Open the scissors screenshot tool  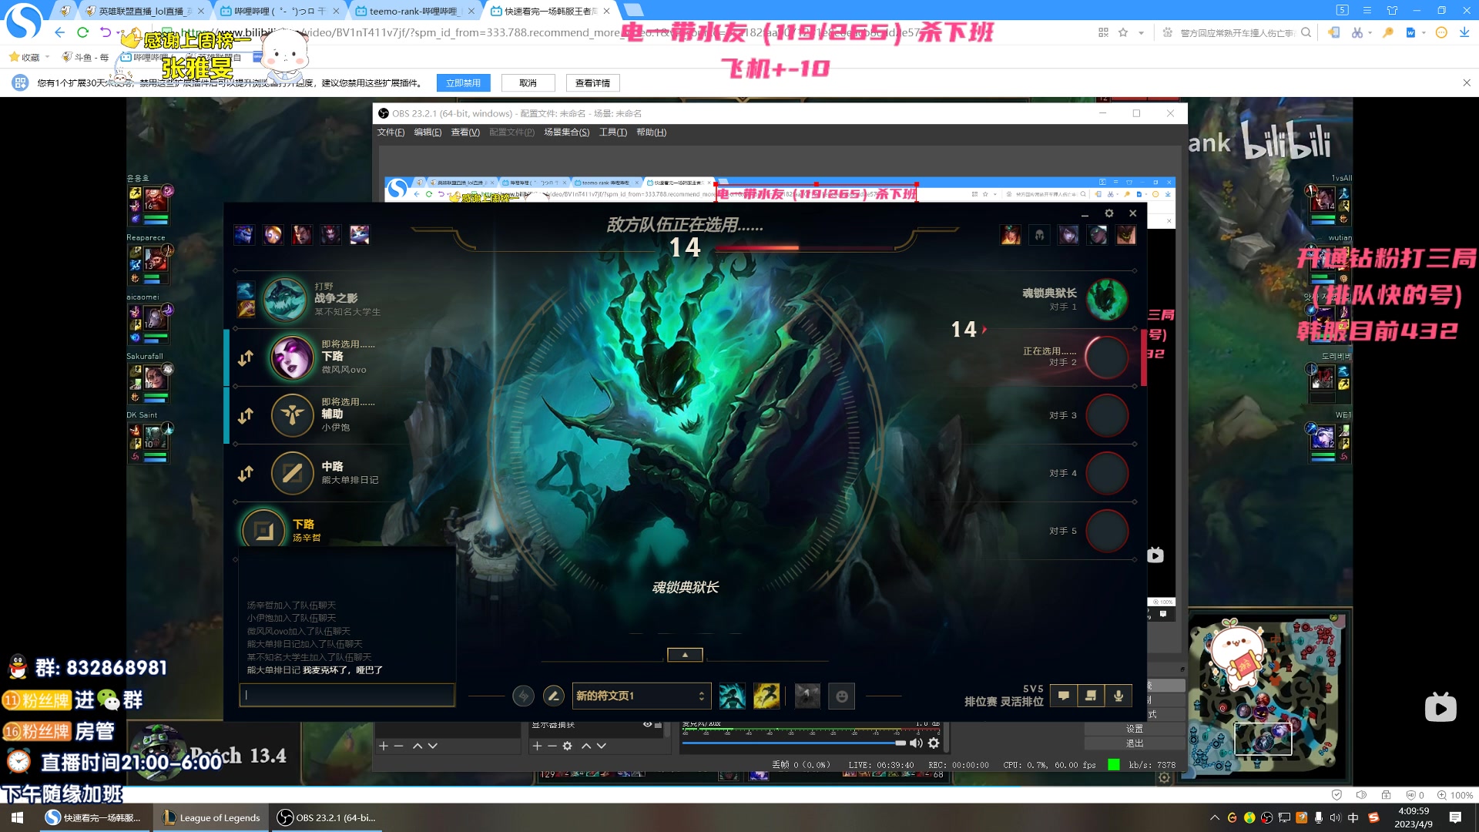(1357, 32)
